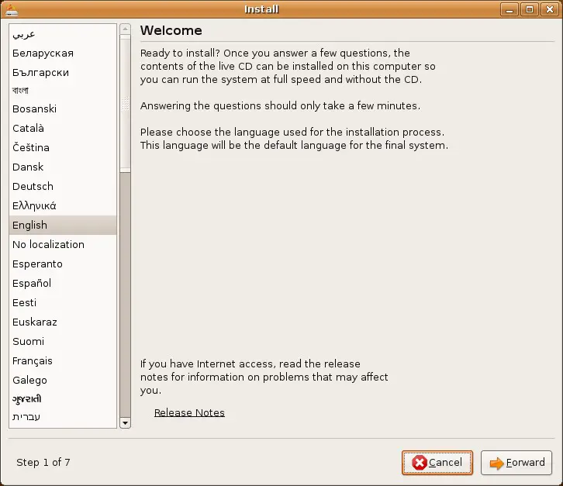
Task: Choose No localization option
Action: 63,244
